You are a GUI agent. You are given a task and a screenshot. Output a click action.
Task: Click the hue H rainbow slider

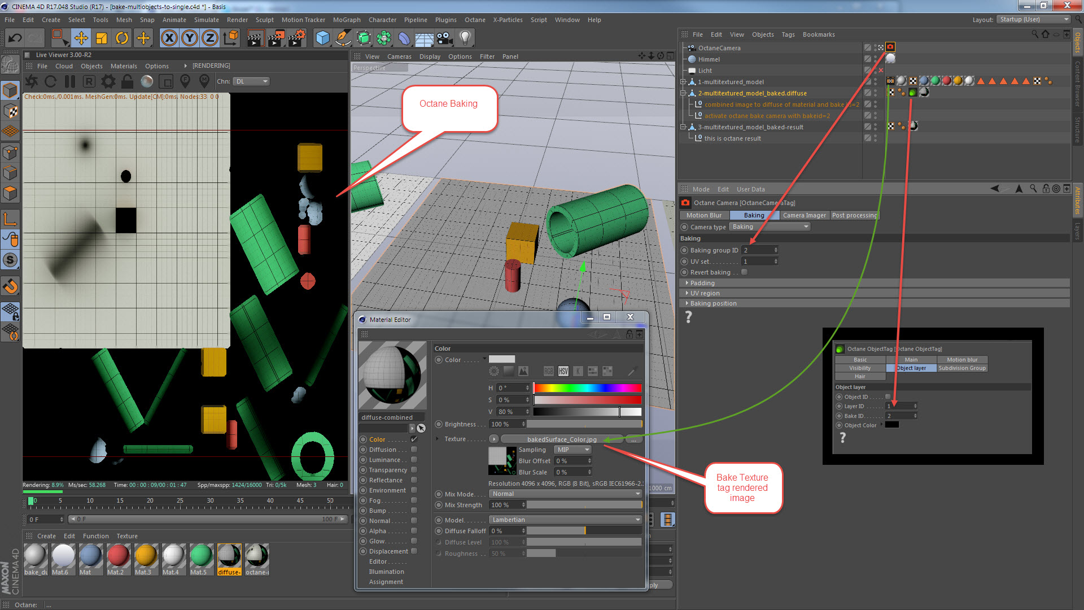tap(587, 388)
